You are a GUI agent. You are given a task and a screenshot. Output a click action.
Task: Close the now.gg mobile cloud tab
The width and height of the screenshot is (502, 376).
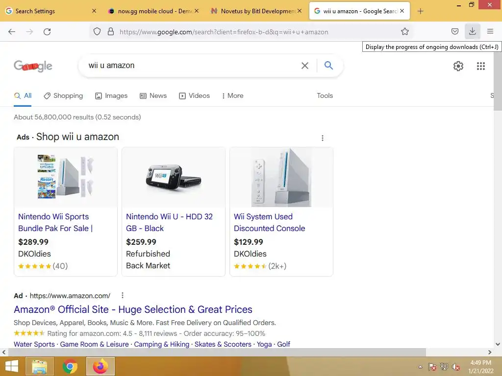pyautogui.click(x=197, y=11)
